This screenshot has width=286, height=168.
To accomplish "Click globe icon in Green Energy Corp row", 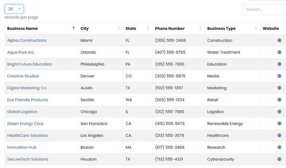I will point(279,123).
